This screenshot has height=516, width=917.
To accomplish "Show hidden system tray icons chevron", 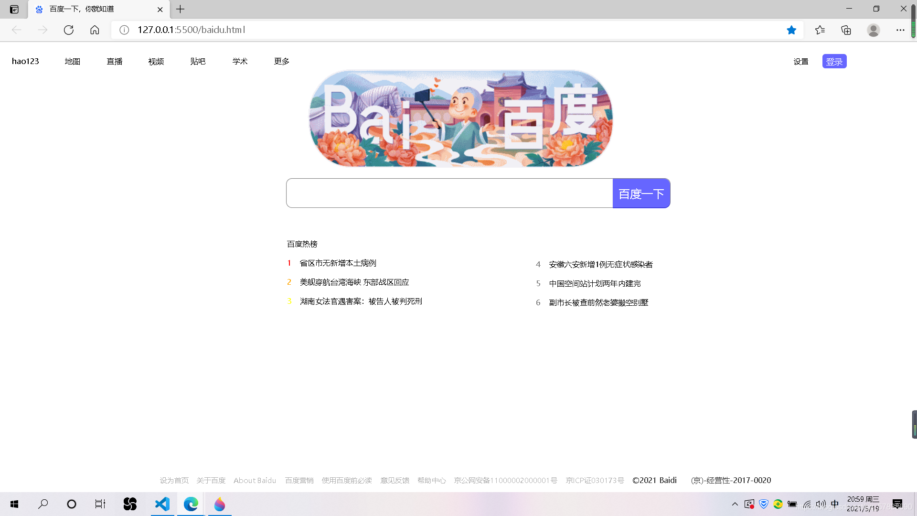I will pos(735,504).
